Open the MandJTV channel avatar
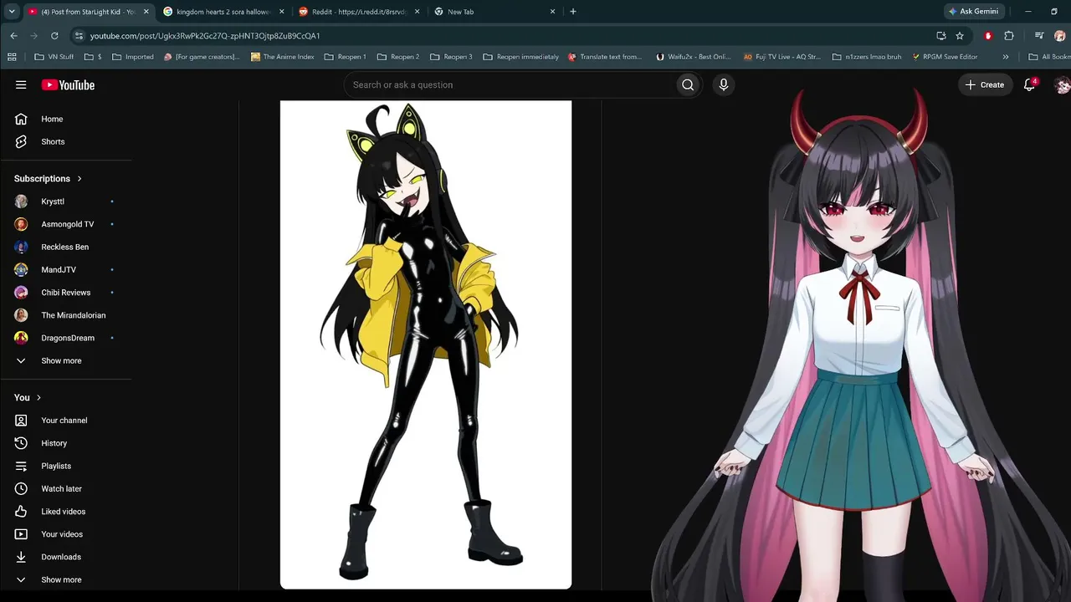The width and height of the screenshot is (1071, 602). pyautogui.click(x=22, y=269)
